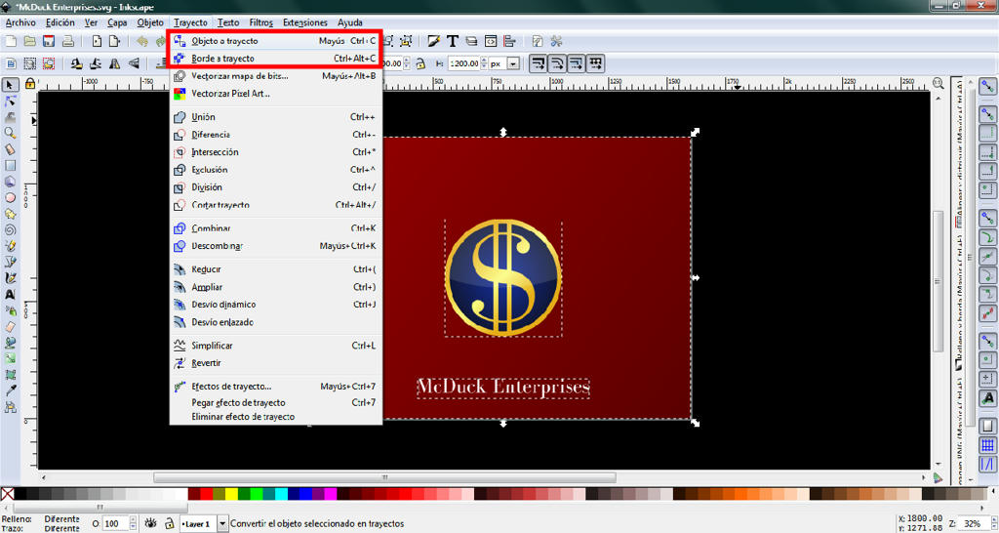Toggle scale stroke width with object
999x533 pixels.
point(539,63)
